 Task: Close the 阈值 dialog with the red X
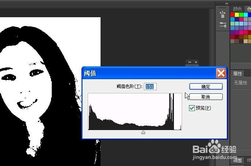(221, 73)
